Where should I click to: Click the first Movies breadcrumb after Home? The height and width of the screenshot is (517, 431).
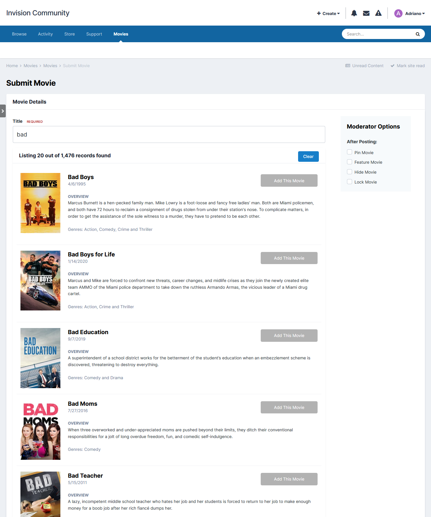click(x=31, y=66)
